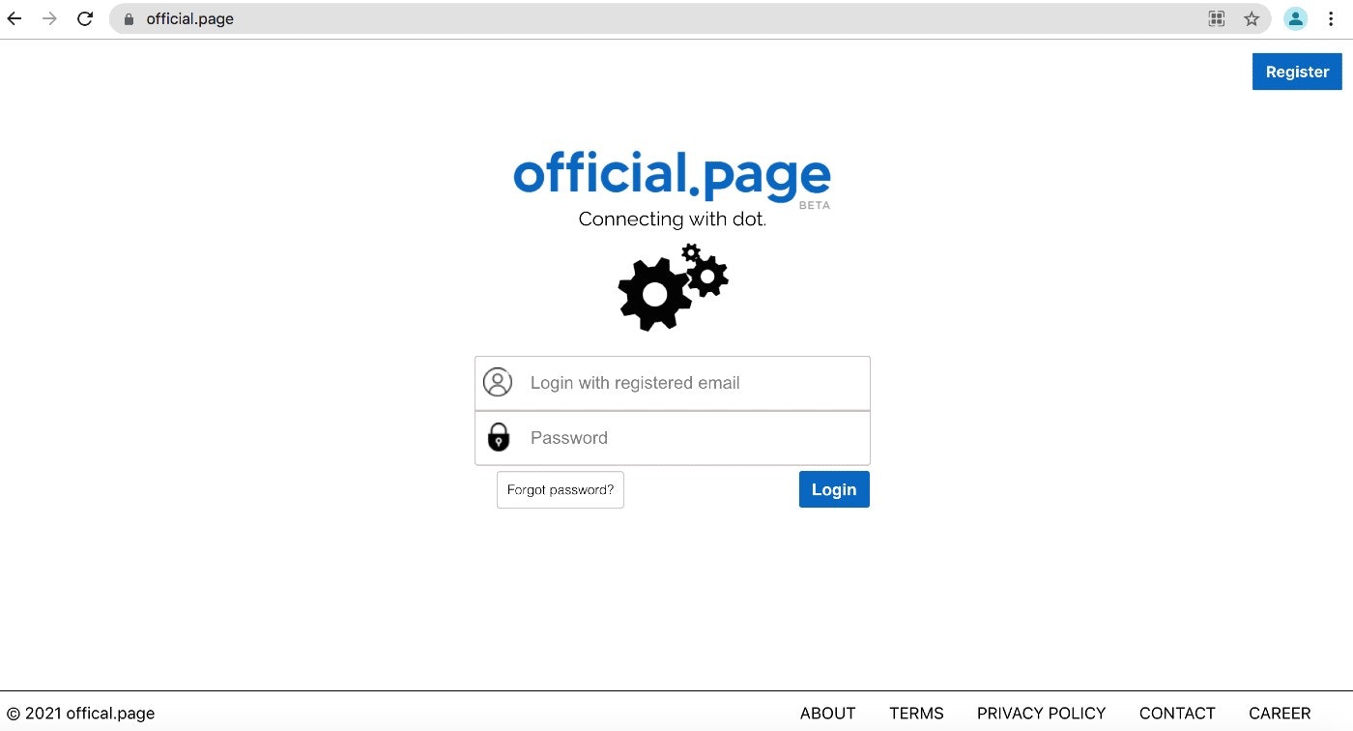Image resolution: width=1353 pixels, height=731 pixels.
Task: Open the TERMS page from footer
Action: (916, 713)
